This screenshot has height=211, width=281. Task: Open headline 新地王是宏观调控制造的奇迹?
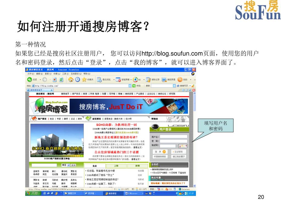[116, 137]
